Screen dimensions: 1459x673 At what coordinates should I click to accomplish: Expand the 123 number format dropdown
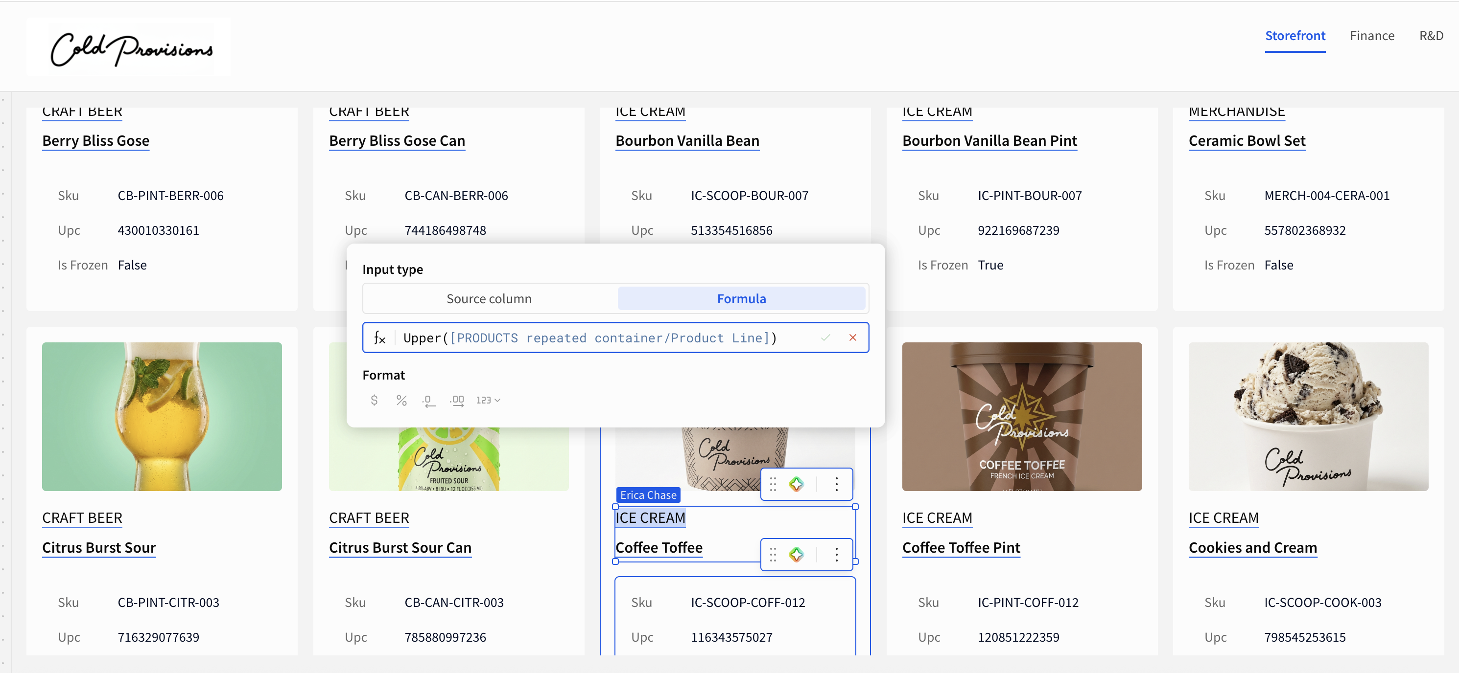pos(488,400)
